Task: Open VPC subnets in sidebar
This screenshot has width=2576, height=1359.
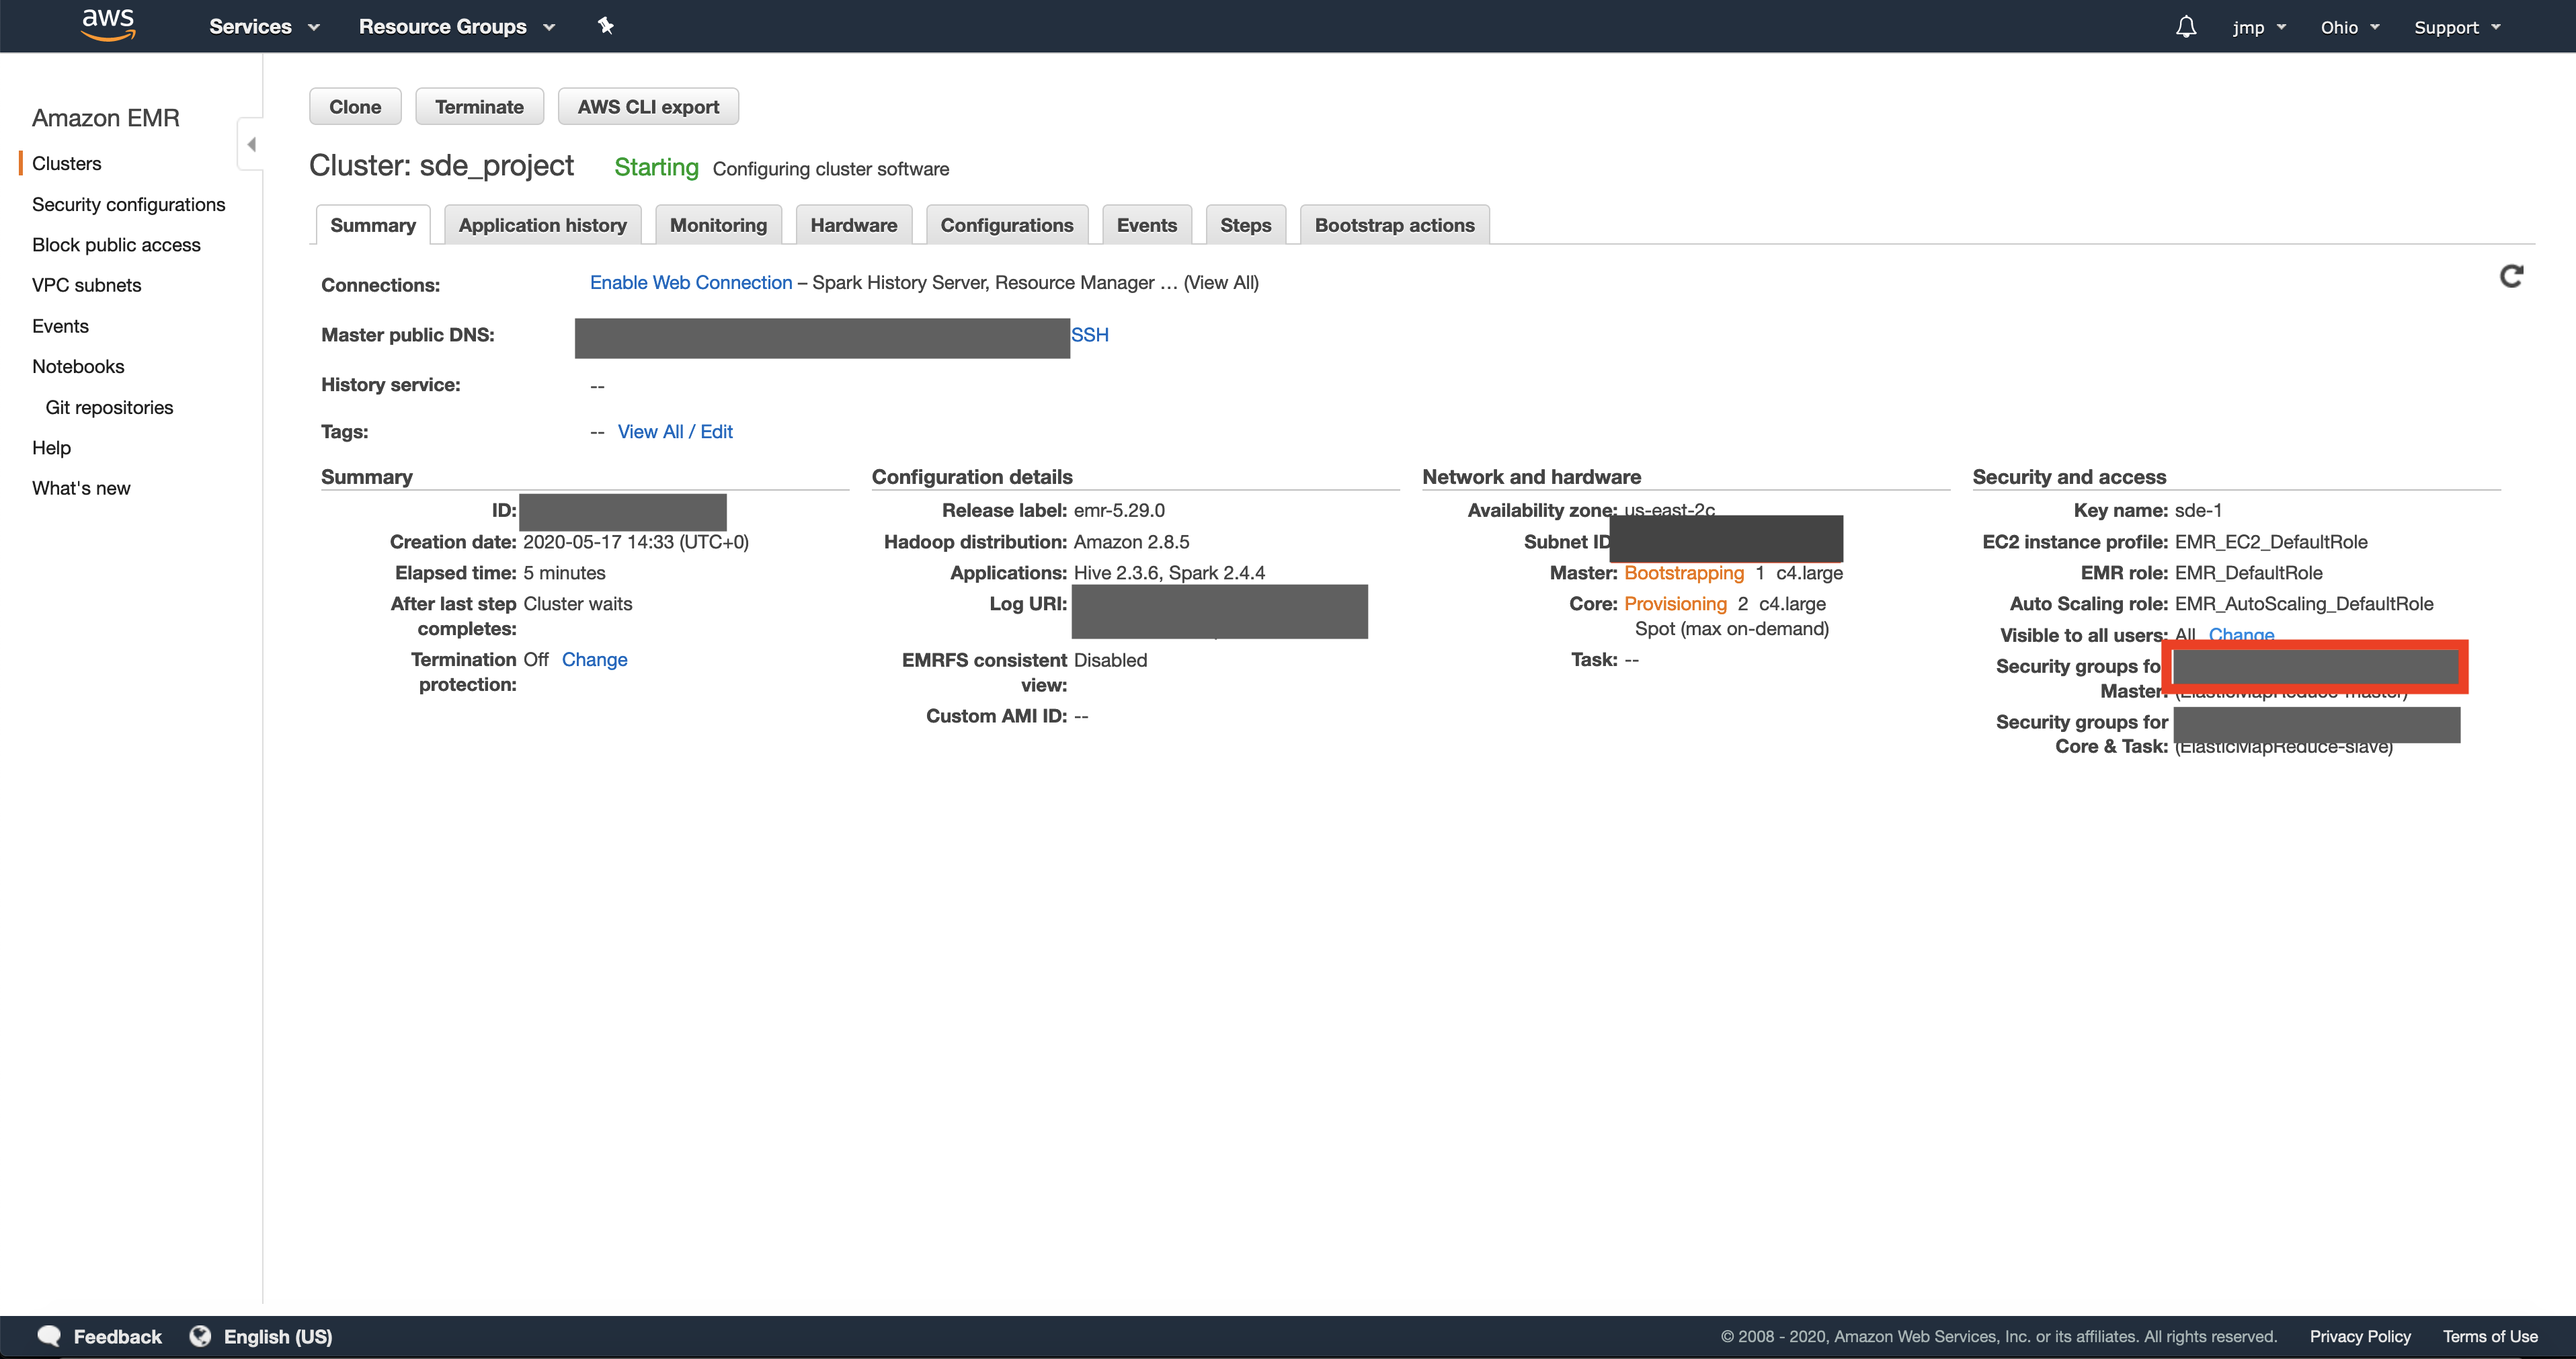Action: [86, 286]
